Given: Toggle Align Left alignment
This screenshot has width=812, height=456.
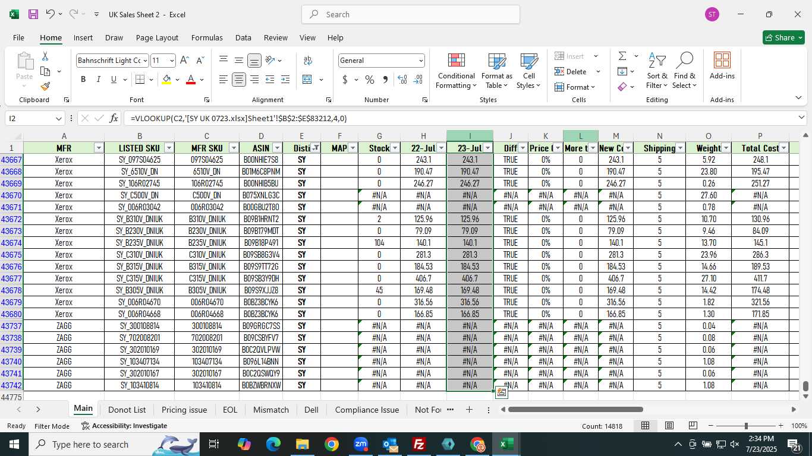Looking at the screenshot, I should (224, 80).
